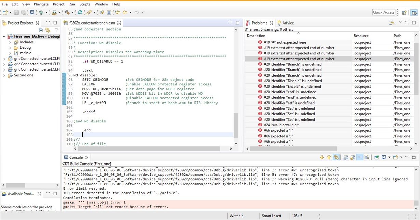The width and height of the screenshot is (420, 220).
Task: Sort by the Description column header
Action: pos(298,36)
